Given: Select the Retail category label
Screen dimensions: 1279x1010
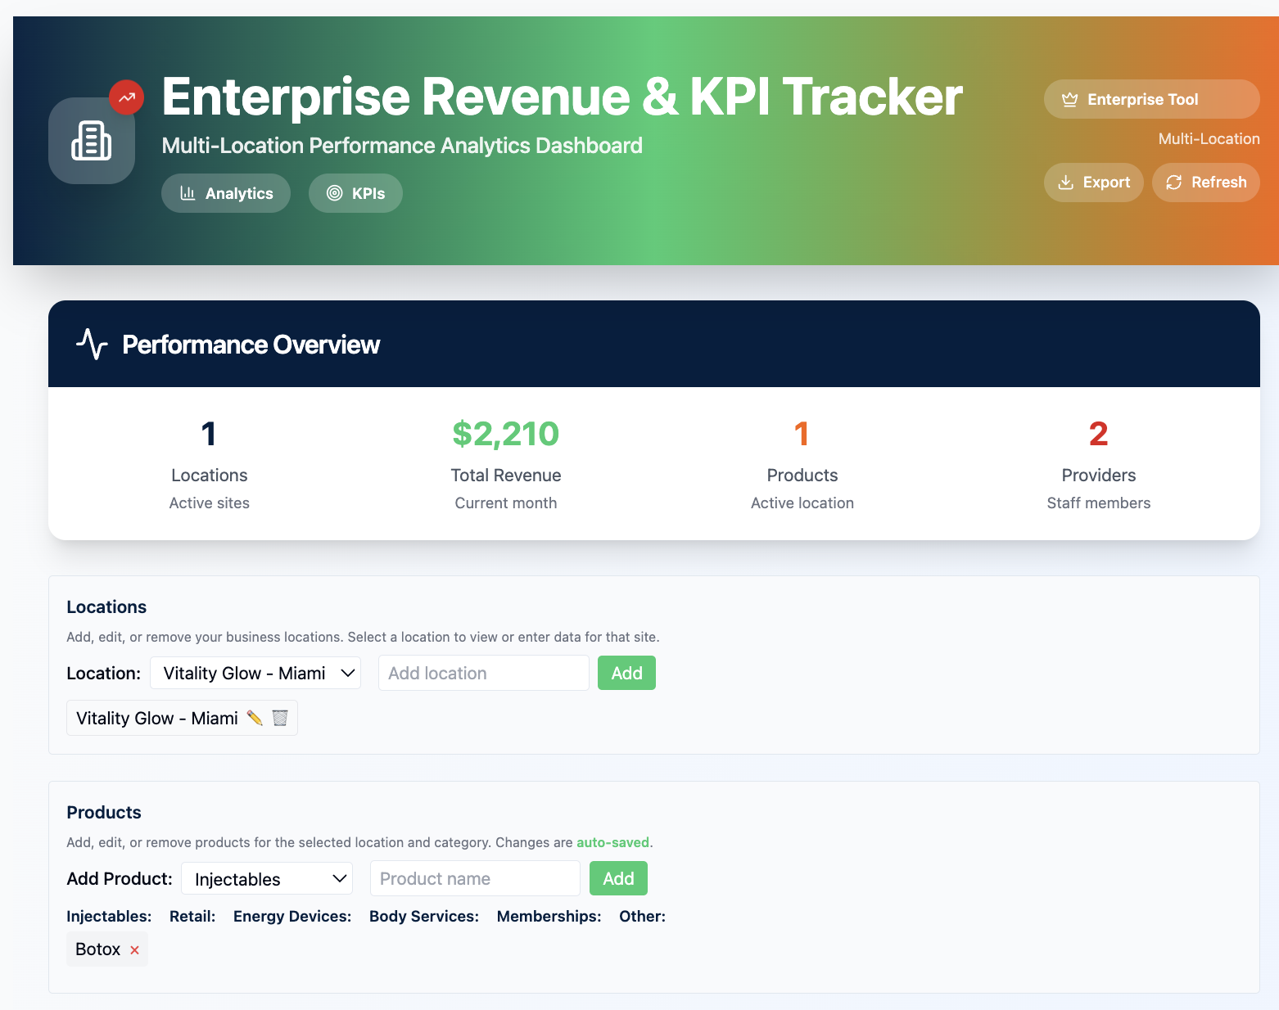Looking at the screenshot, I should click(192, 916).
